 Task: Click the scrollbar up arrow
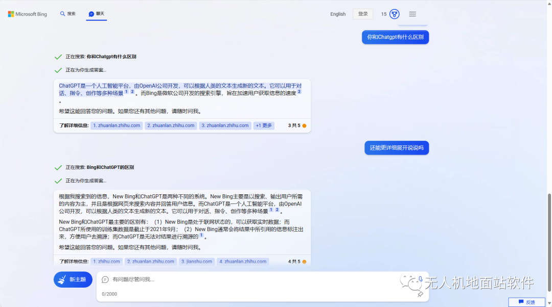click(x=549, y=3)
